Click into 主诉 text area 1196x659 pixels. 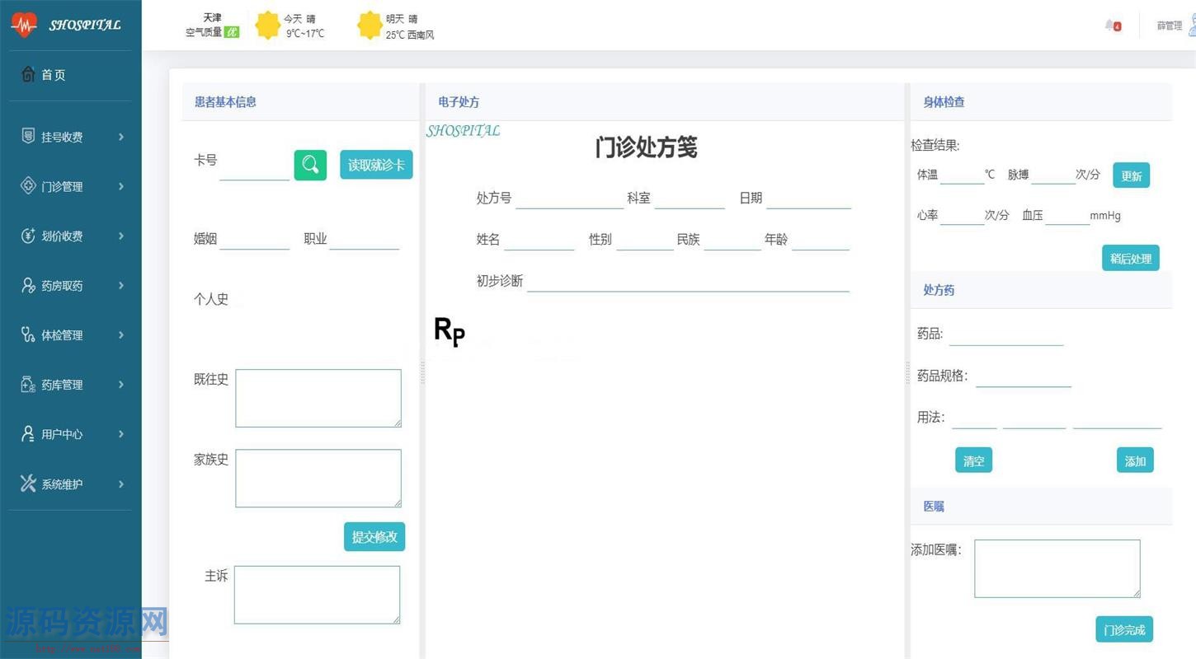[x=317, y=595]
